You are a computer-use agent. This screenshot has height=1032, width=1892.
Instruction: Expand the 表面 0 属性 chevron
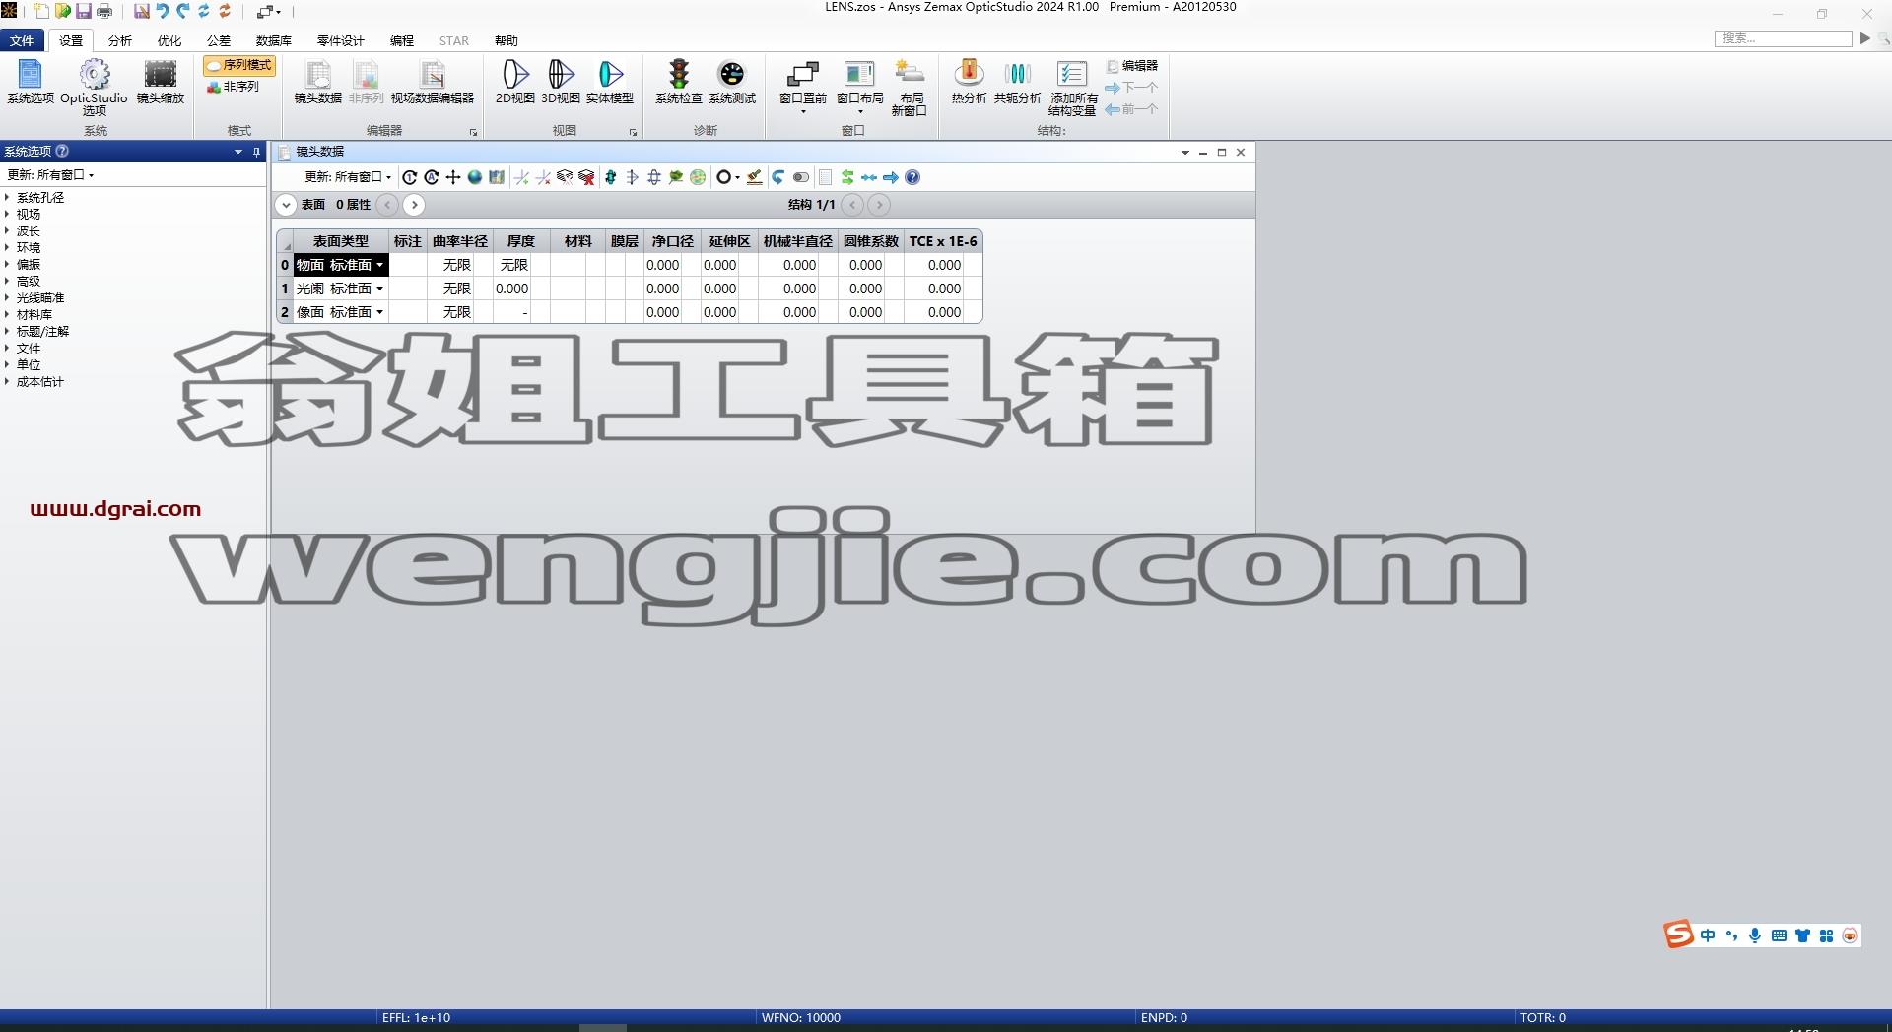[x=285, y=205]
